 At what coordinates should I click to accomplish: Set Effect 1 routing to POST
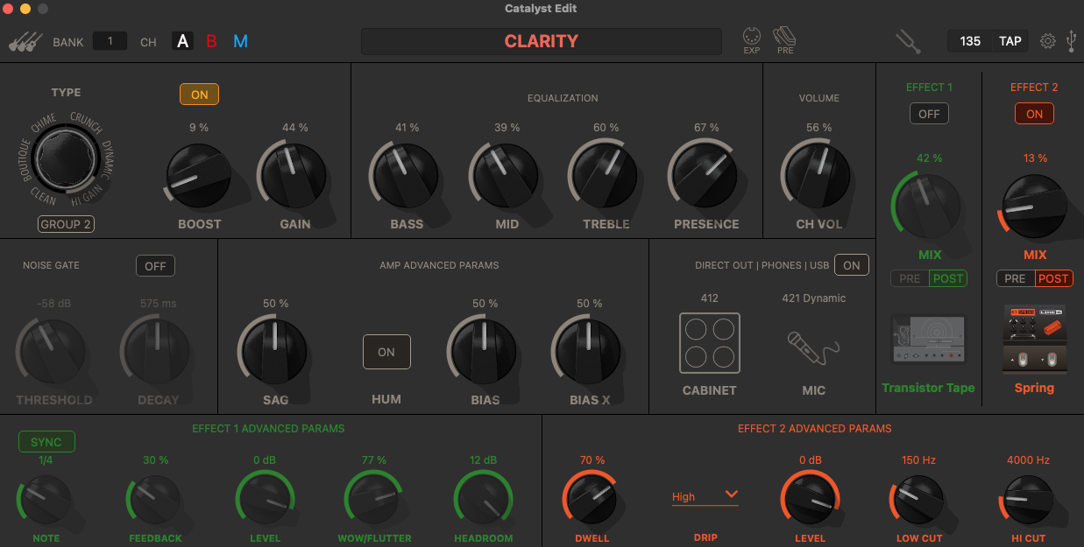coord(948,278)
